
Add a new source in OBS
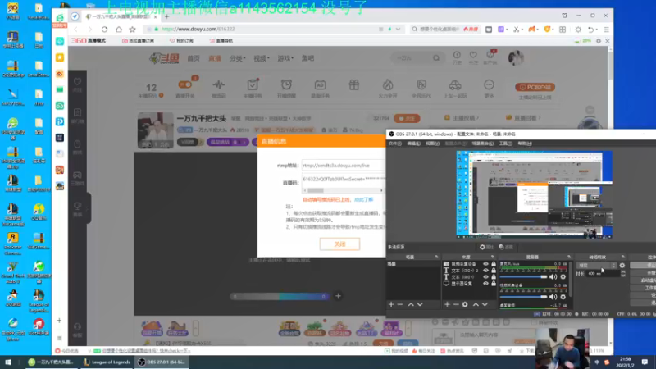pos(447,304)
